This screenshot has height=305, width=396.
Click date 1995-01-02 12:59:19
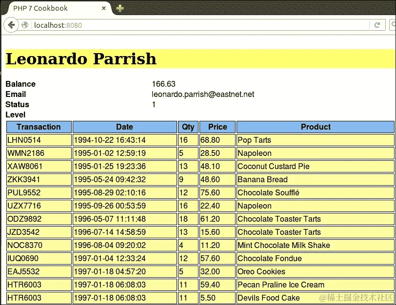125,153
